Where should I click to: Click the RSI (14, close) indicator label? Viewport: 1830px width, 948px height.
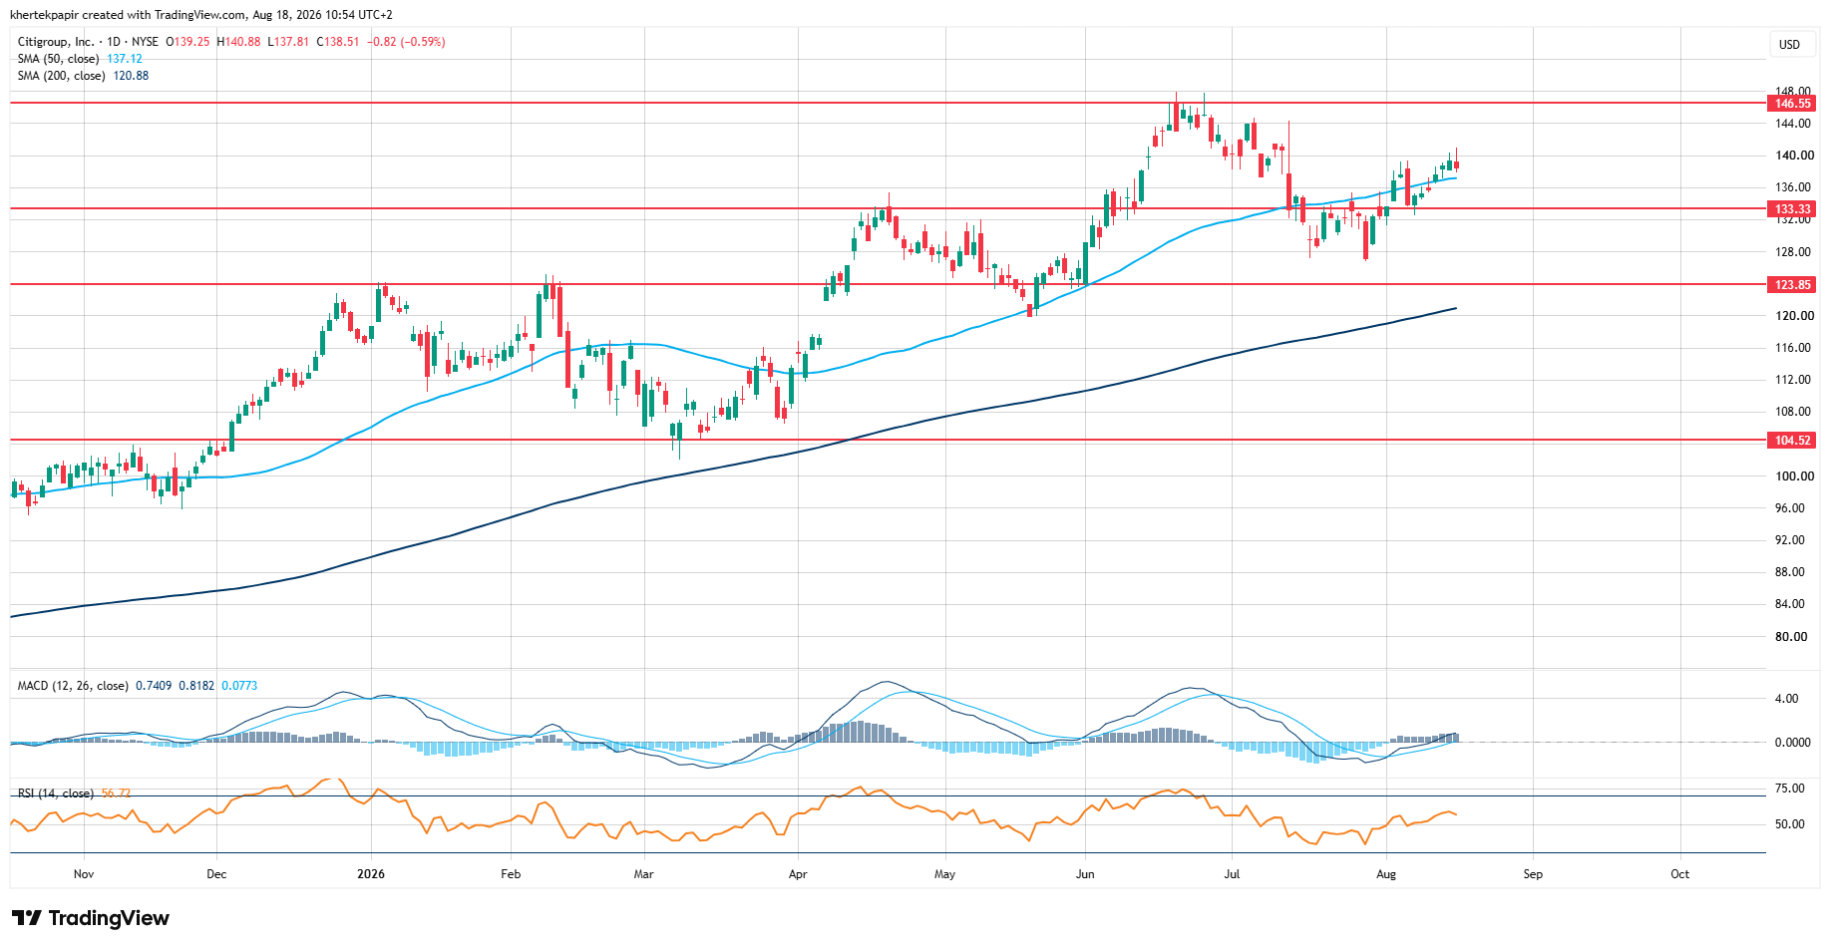56,793
